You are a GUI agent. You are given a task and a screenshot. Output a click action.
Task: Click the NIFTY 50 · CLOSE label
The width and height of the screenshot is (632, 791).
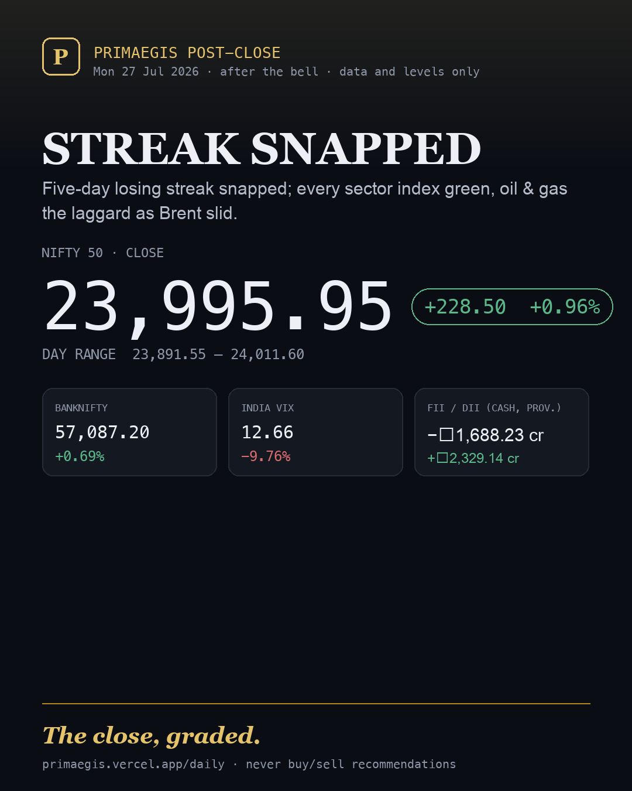102,253
